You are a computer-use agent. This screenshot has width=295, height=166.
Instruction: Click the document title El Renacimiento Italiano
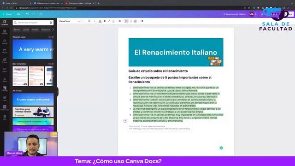(x=235, y=14)
